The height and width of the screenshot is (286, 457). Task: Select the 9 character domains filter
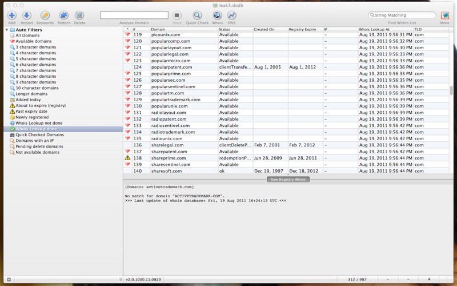(x=35, y=82)
